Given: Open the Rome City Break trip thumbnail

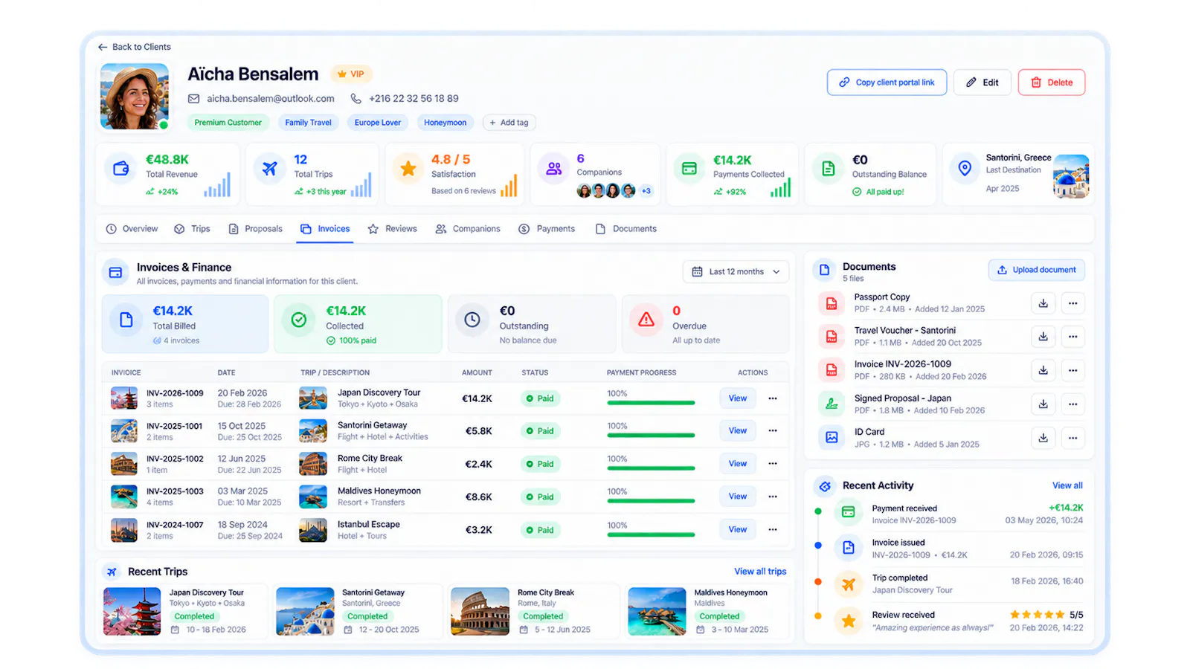Looking at the screenshot, I should click(x=480, y=612).
